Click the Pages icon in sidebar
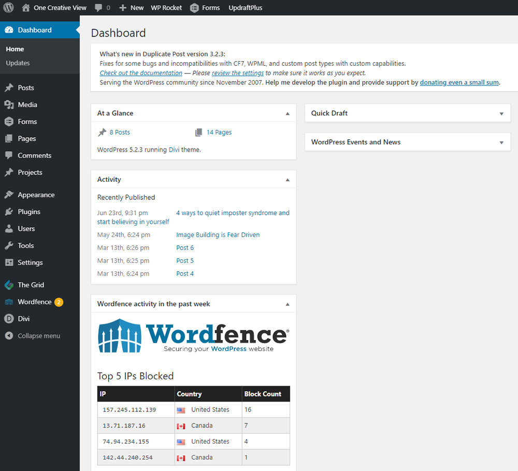This screenshot has width=518, height=471. (9, 138)
